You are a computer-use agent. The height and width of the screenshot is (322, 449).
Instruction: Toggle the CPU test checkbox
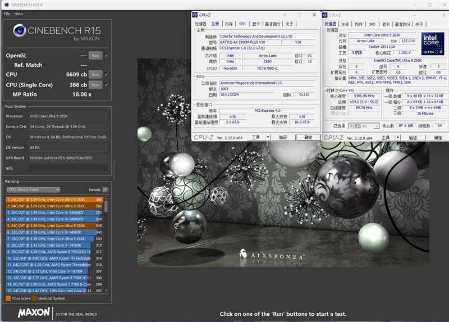click(x=106, y=74)
